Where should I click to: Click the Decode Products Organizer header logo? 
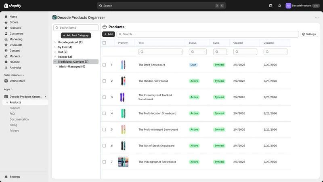click(55, 17)
